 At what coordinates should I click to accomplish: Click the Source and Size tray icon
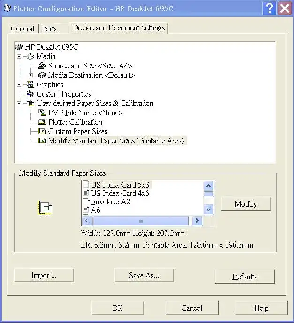pos(42,66)
